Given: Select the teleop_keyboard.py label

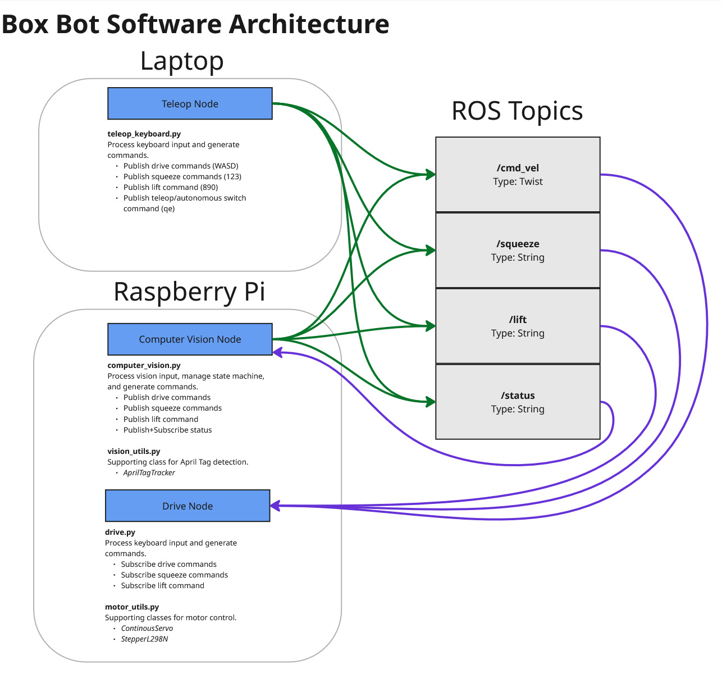Looking at the screenshot, I should point(143,134).
